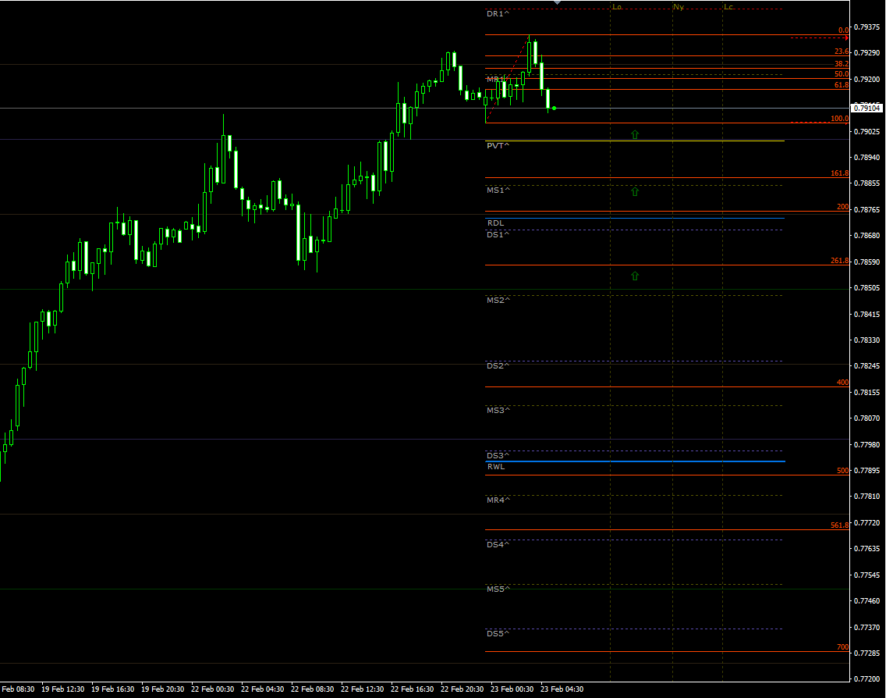Viewport: 886px width, 698px height.
Task: Click the 22 Feb 00:30 time label
Action: click(x=212, y=689)
